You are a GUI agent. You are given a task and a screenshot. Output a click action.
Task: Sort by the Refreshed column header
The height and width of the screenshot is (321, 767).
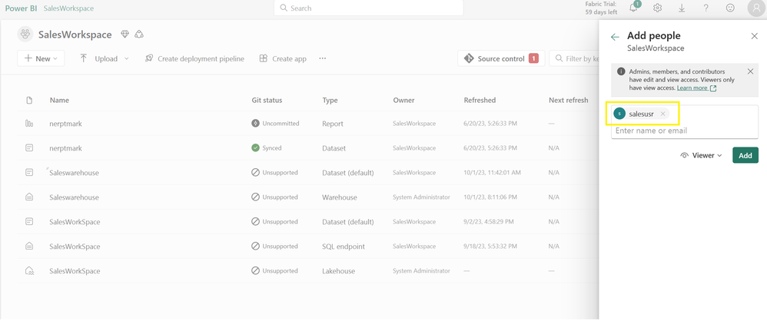(480, 100)
